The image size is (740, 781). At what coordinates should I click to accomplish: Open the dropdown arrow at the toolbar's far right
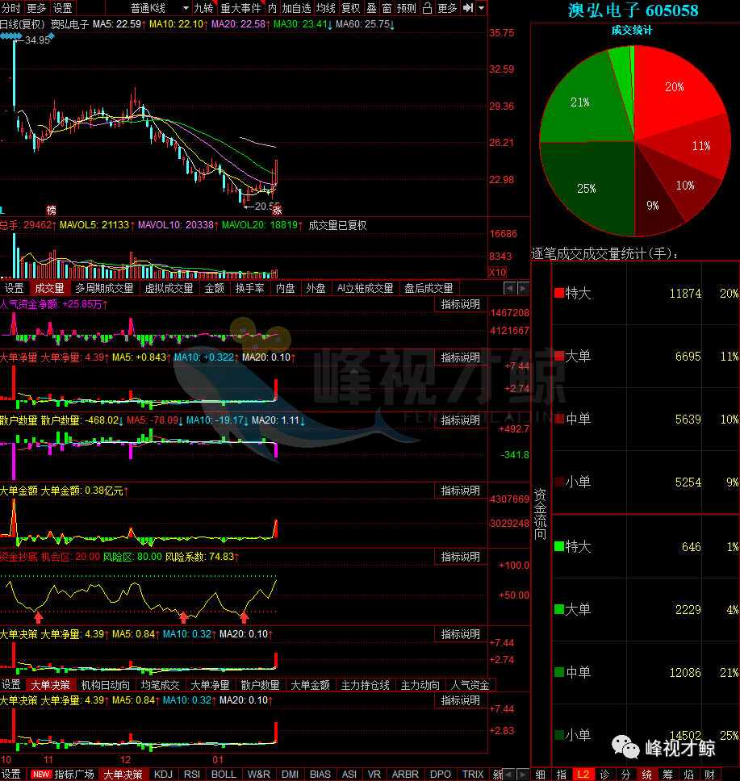pyautogui.click(x=482, y=8)
